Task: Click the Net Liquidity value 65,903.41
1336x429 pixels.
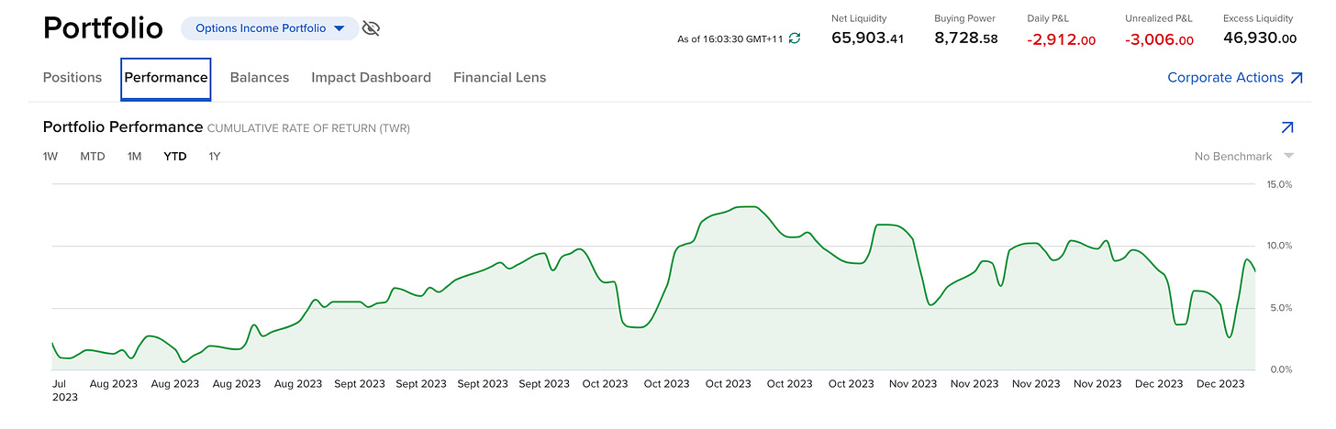Action: (x=868, y=38)
